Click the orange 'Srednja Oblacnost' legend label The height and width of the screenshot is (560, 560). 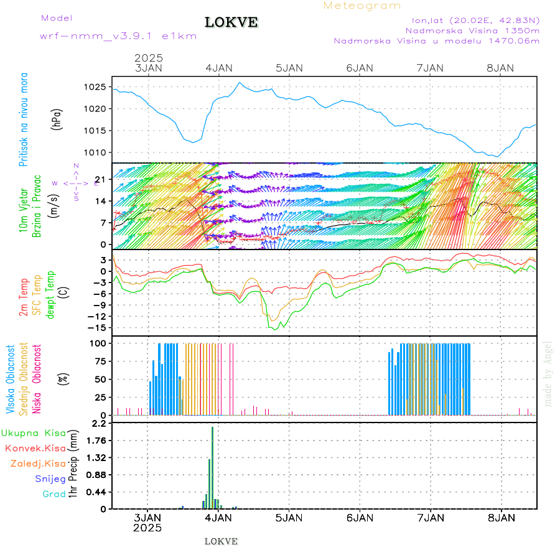pos(23,379)
